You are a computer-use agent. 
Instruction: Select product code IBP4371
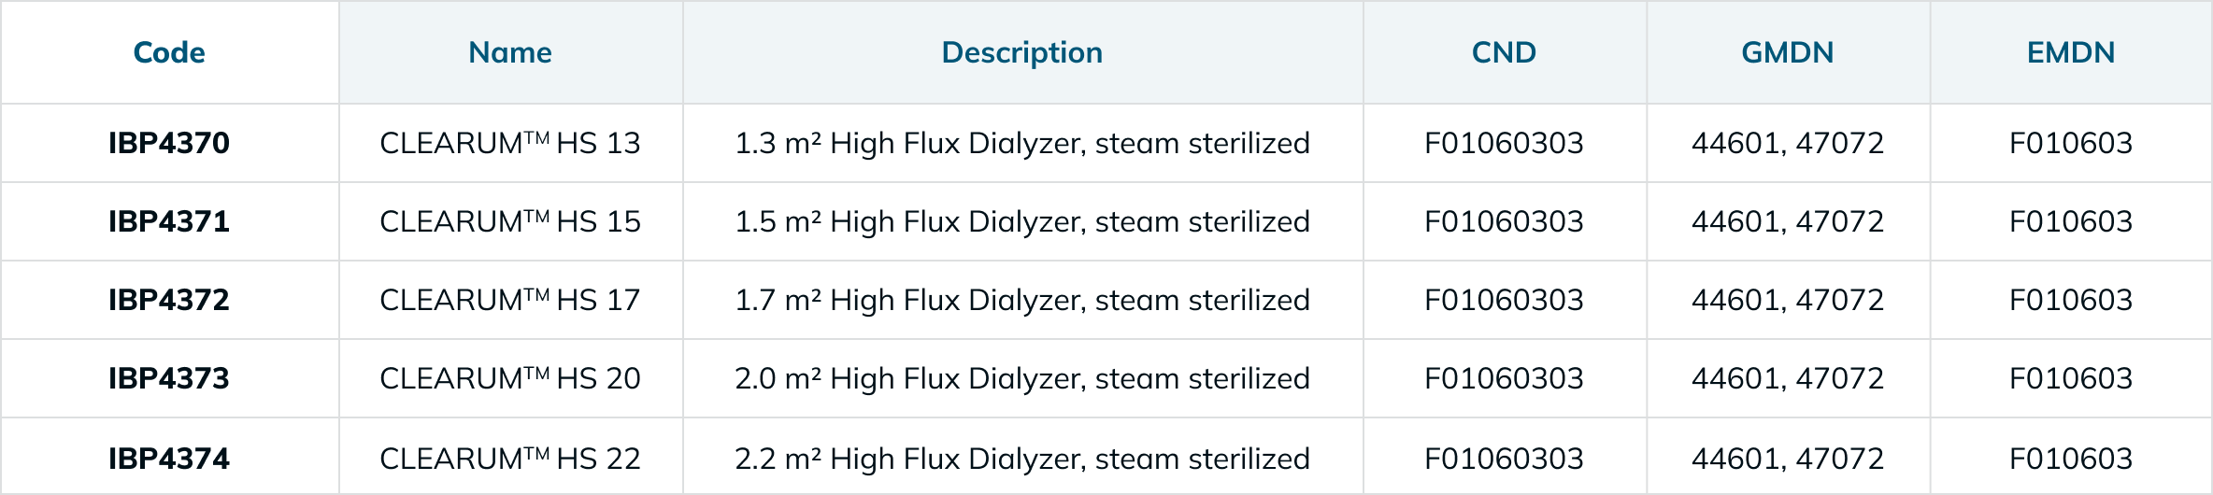(x=169, y=221)
